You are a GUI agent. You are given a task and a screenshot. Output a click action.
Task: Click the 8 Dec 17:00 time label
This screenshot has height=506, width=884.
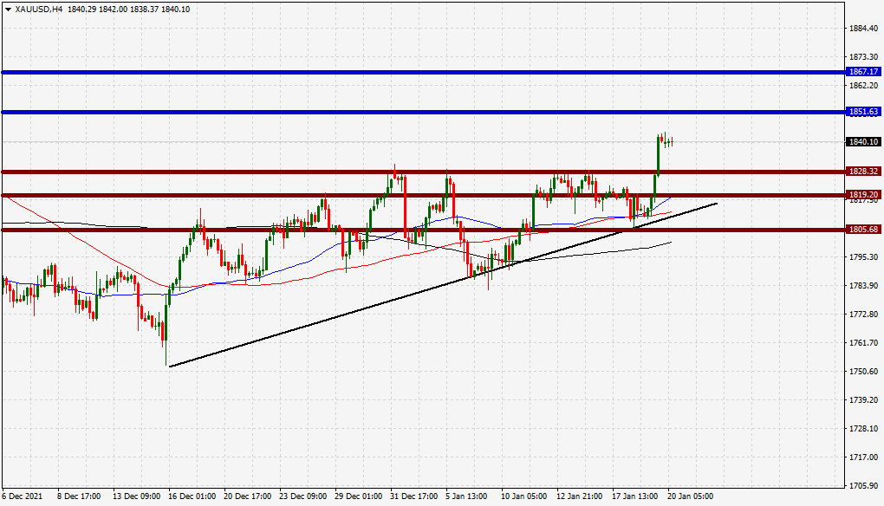coord(79,496)
